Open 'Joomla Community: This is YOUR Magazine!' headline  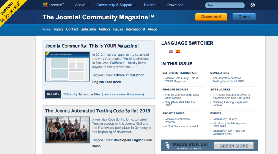92,46
